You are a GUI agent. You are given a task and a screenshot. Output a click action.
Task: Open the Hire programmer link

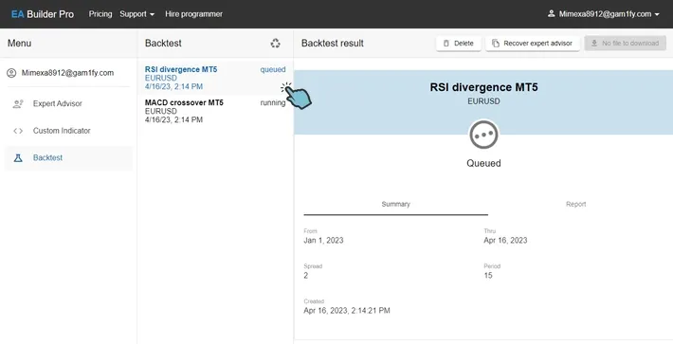193,14
